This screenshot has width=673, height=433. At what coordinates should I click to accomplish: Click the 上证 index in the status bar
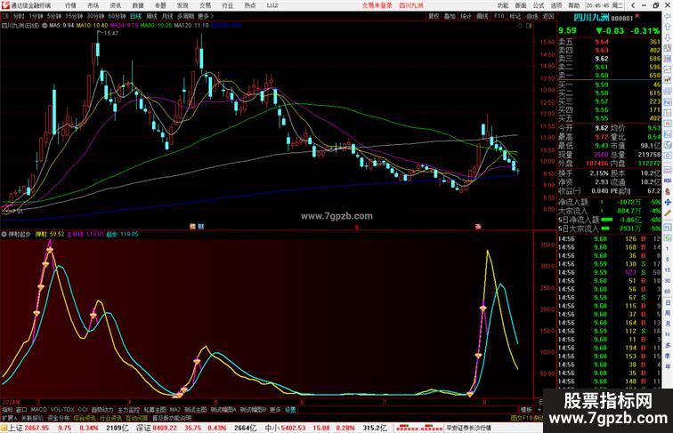click(x=16, y=428)
